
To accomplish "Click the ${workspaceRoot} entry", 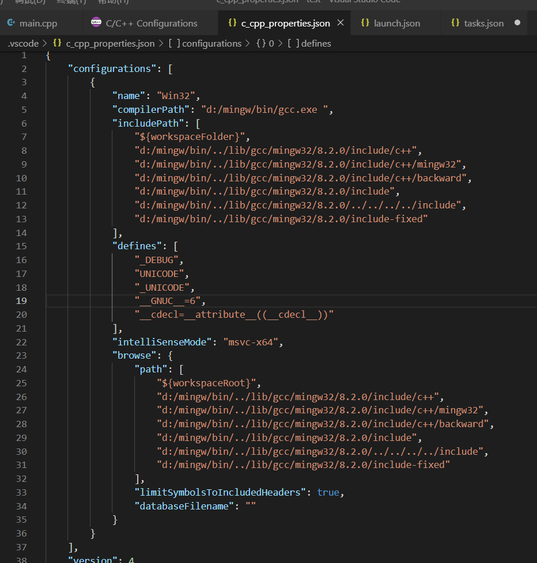I will (206, 383).
